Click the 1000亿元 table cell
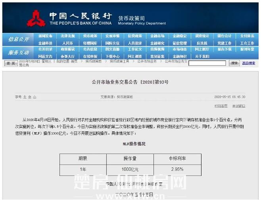This screenshot has width=261, height=202. pyautogui.click(x=130, y=170)
